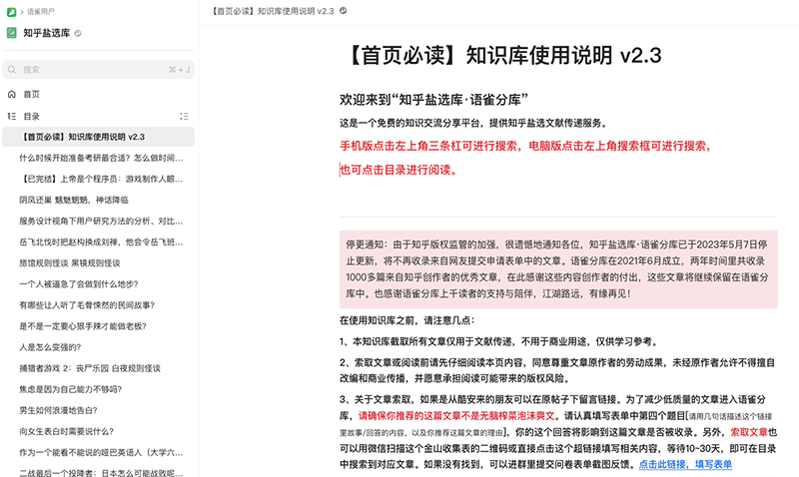Click the header document title 知识库使用说明 v2.3

tap(274, 11)
